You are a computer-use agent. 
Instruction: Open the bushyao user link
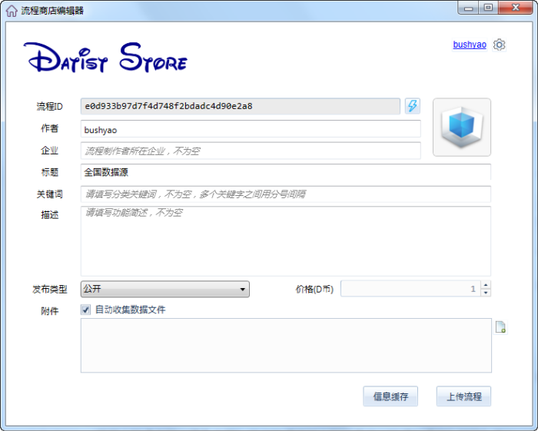[x=470, y=45]
